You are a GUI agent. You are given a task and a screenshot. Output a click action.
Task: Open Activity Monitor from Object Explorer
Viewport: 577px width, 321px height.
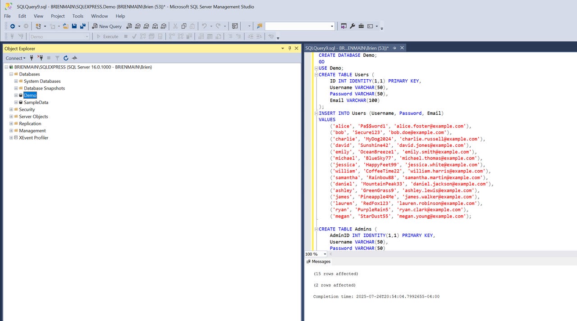click(x=74, y=58)
